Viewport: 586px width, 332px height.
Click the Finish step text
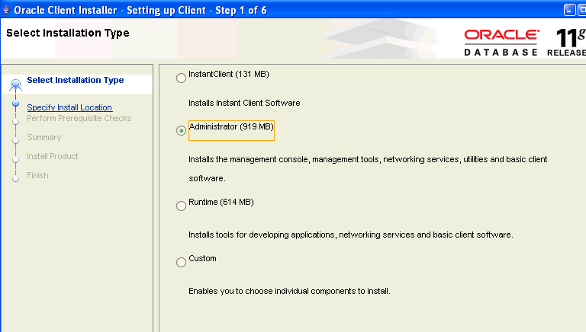coord(37,175)
